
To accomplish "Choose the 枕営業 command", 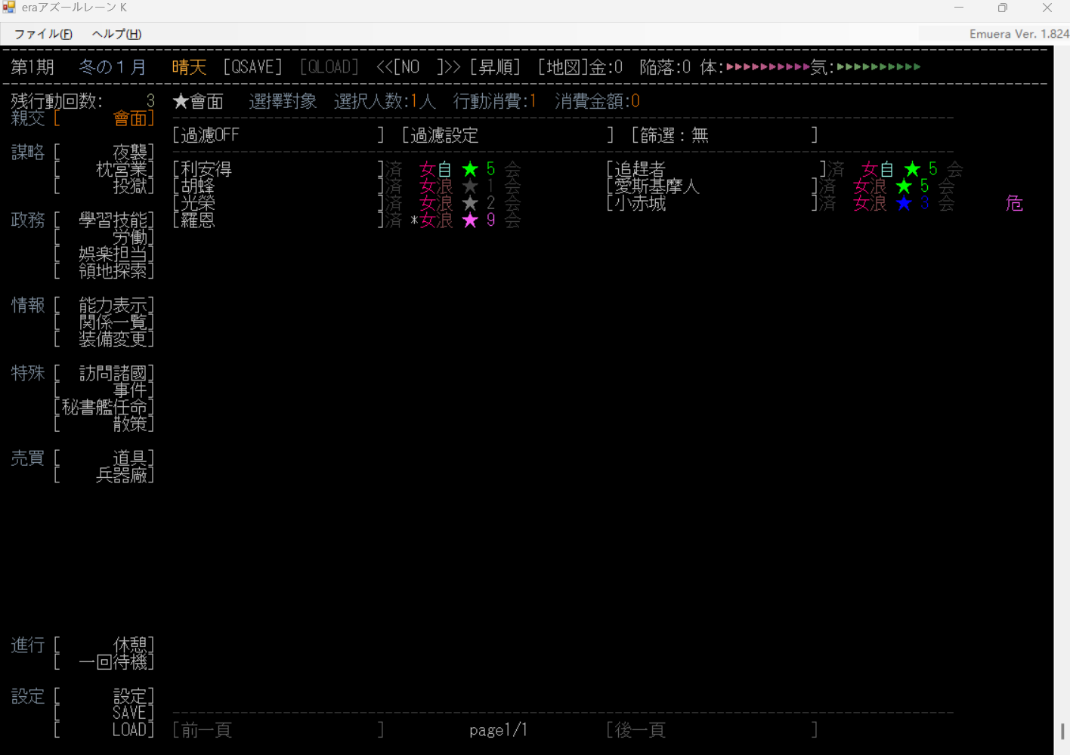I will click(x=104, y=169).
